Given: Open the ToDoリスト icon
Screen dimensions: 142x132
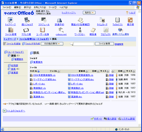Looking at the screenshot, I should tap(118, 20).
